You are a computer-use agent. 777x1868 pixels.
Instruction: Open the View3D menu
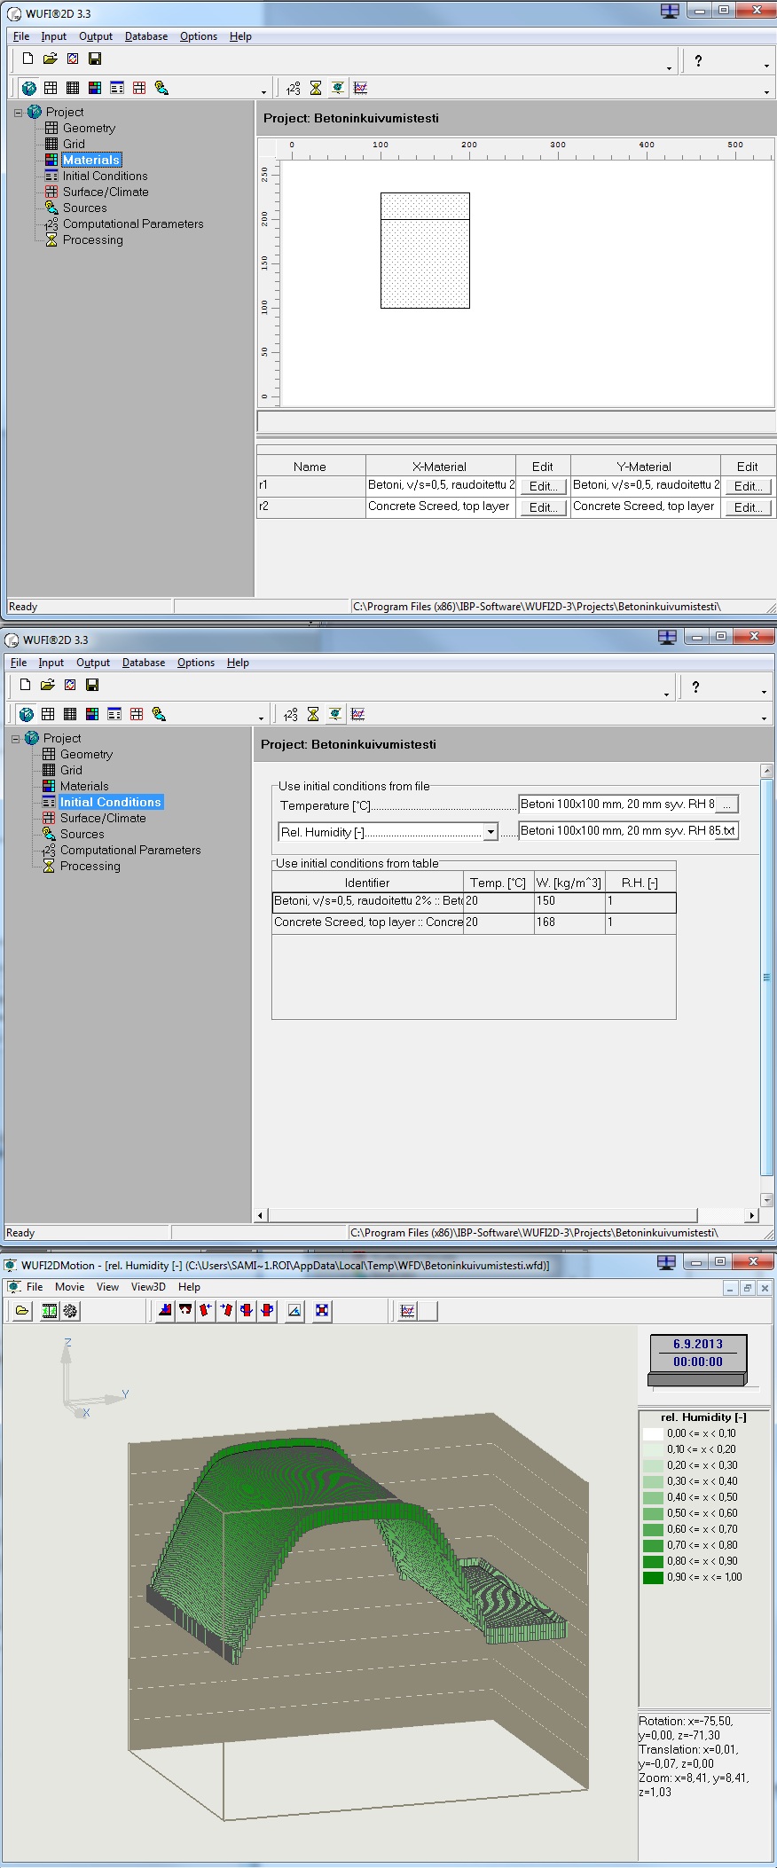point(148,1287)
